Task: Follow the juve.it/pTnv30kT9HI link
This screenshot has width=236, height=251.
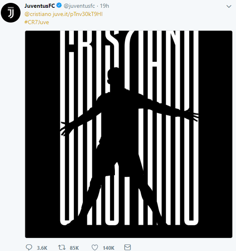Action: [x=78, y=14]
